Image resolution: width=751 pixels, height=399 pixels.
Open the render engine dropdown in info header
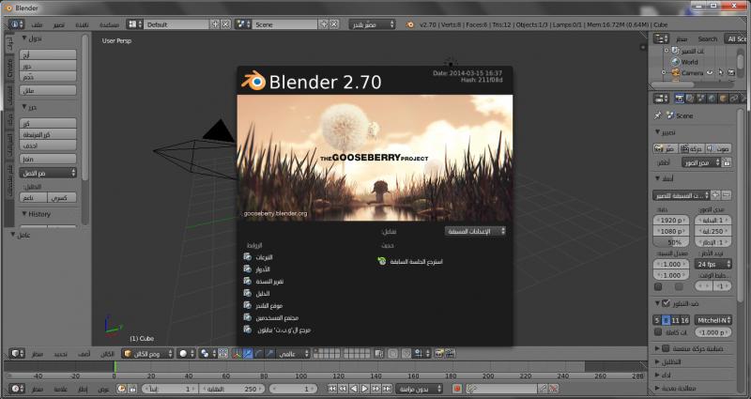click(372, 24)
